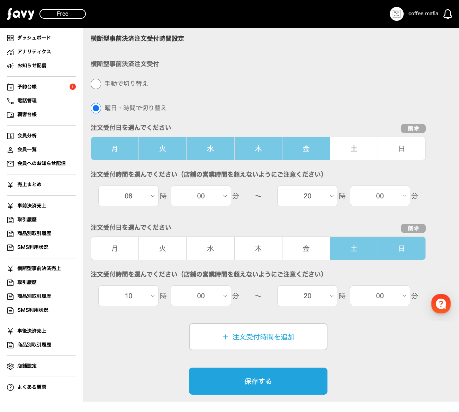This screenshot has width=459, height=412.
Task: Click the 会員一覧 person icon
Action: click(10, 149)
